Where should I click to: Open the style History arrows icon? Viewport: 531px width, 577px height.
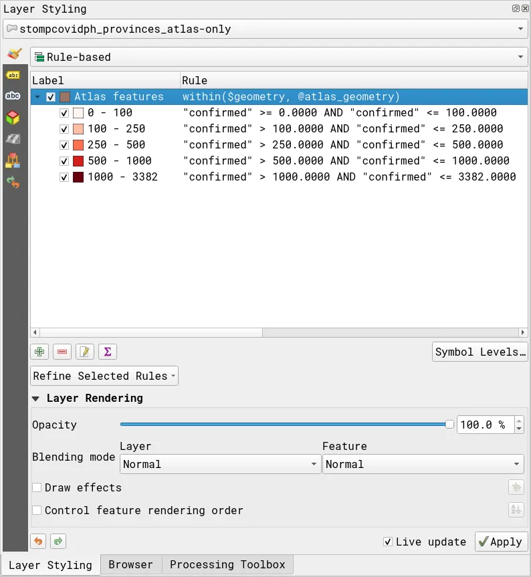(13, 181)
